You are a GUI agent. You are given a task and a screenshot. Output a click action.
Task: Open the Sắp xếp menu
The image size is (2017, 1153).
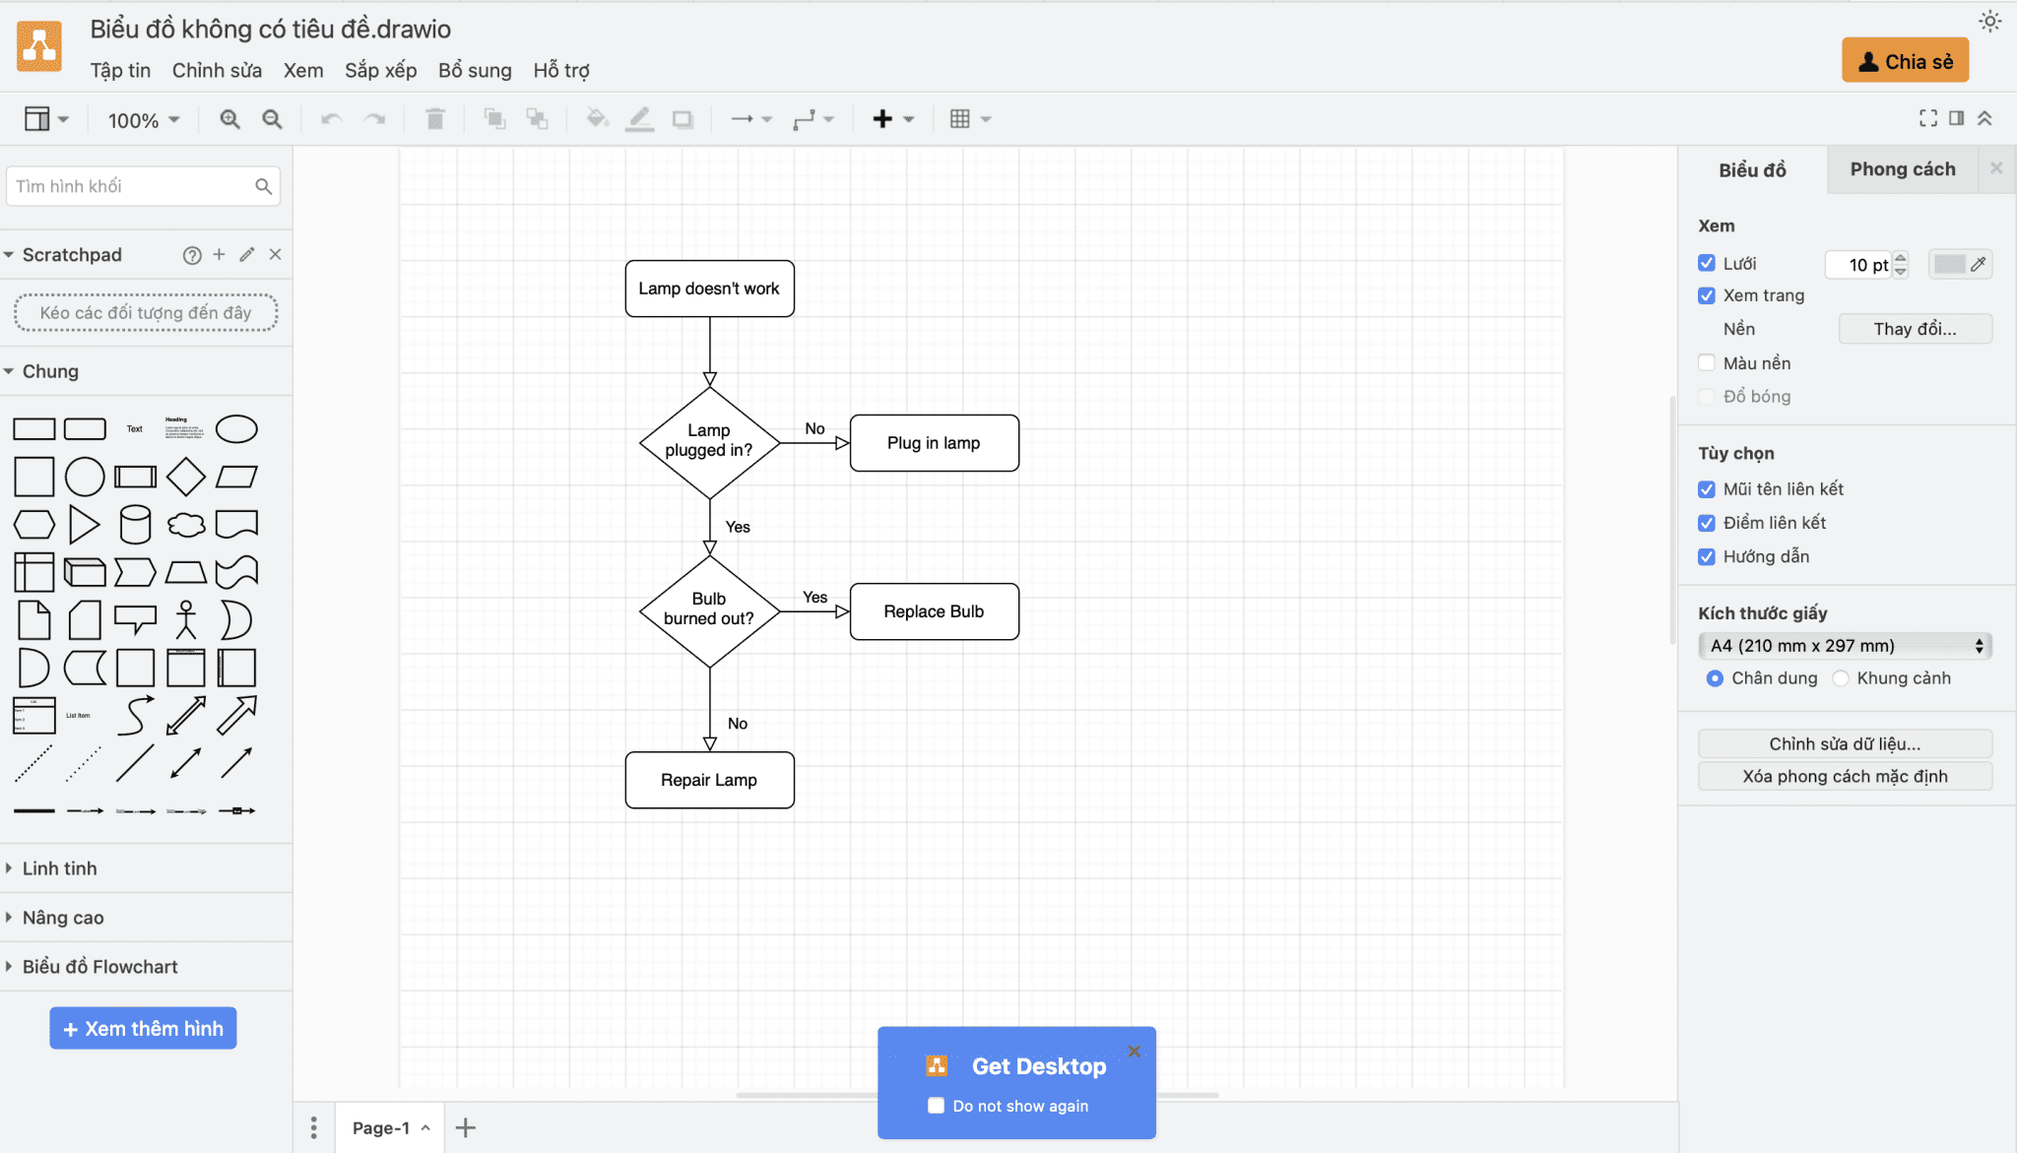[380, 71]
